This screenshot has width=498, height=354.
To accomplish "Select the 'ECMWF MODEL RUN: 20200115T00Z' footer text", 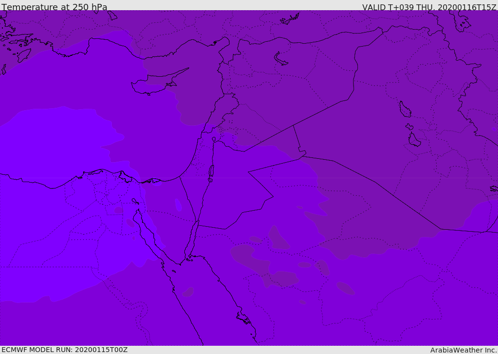I will click(x=65, y=350).
